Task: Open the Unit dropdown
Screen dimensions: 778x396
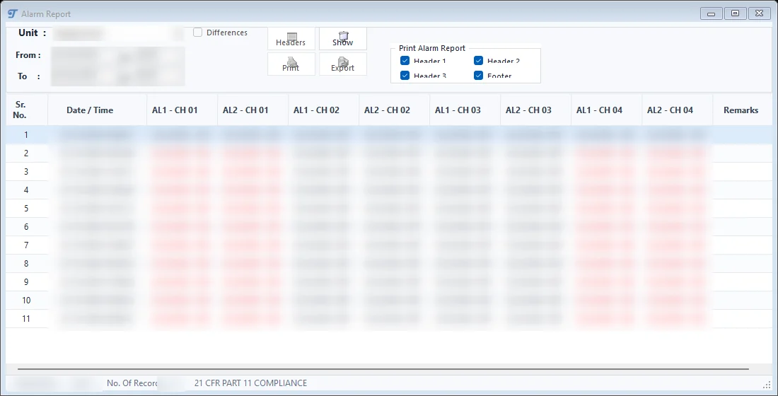Action: coord(118,34)
